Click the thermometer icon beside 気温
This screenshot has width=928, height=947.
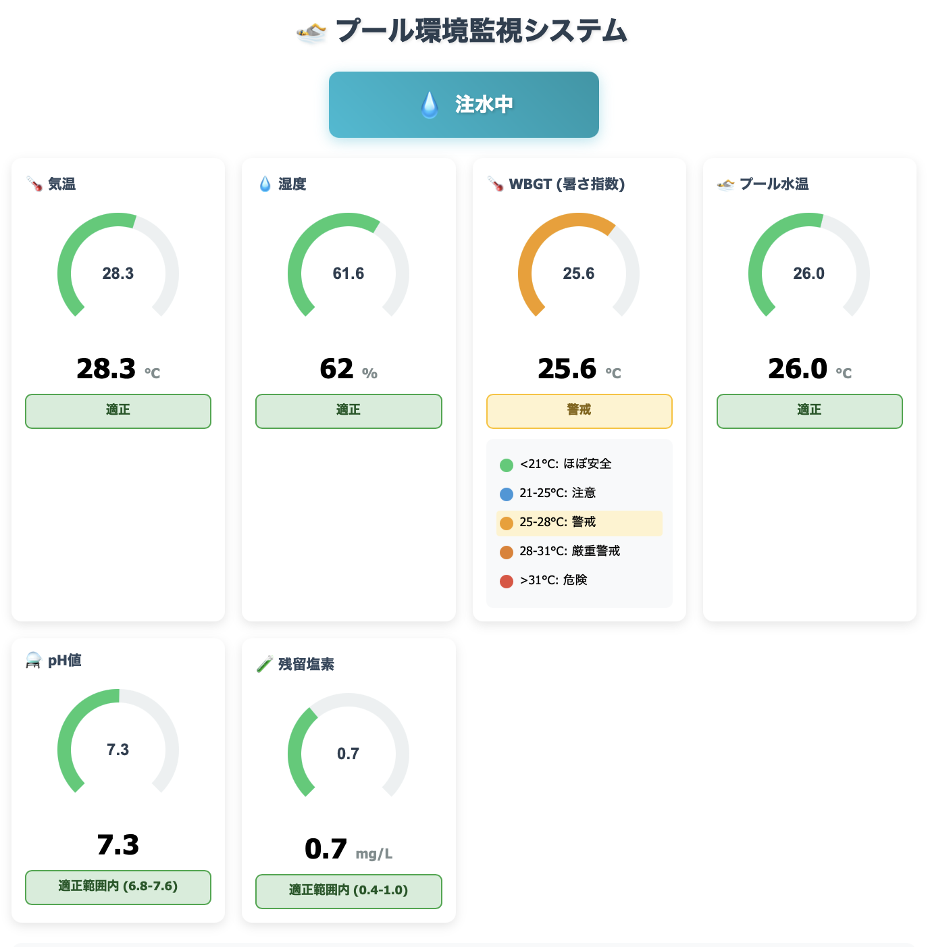point(34,184)
